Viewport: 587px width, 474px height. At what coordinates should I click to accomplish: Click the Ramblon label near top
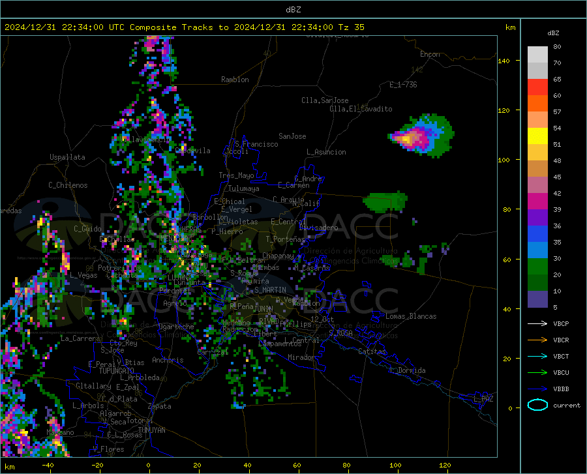click(x=235, y=80)
